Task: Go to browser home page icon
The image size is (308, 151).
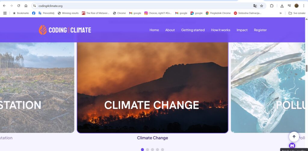Action: (26, 6)
